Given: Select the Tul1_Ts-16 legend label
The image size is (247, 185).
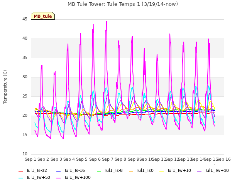Looking at the screenshot, I should pyautogui.click(x=74, y=170).
